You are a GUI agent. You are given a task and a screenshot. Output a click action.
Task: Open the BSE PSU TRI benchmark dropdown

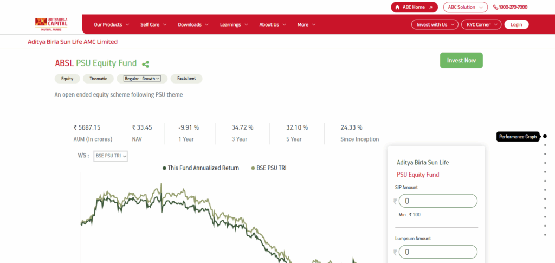pos(111,156)
